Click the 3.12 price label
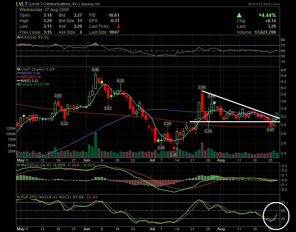The width and height of the screenshot is (296, 232). [64, 123]
